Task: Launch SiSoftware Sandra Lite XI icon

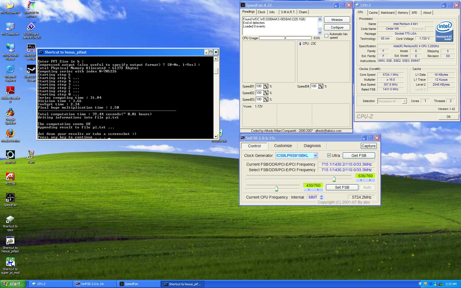Action: 31,30
